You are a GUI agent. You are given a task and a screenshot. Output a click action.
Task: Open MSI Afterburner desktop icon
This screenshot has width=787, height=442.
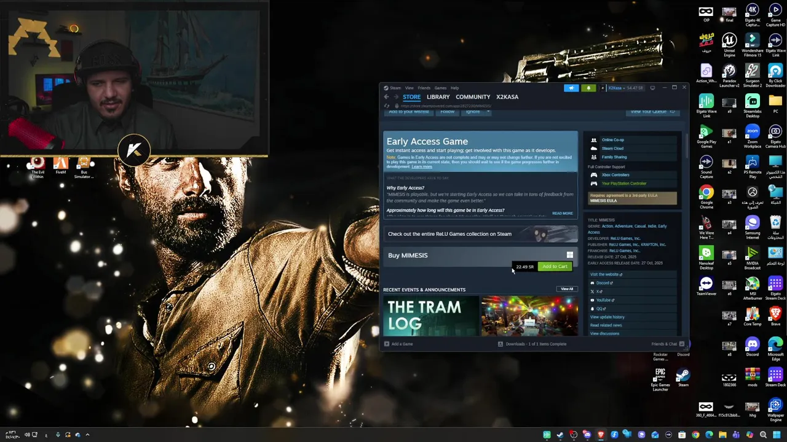pyautogui.click(x=753, y=287)
